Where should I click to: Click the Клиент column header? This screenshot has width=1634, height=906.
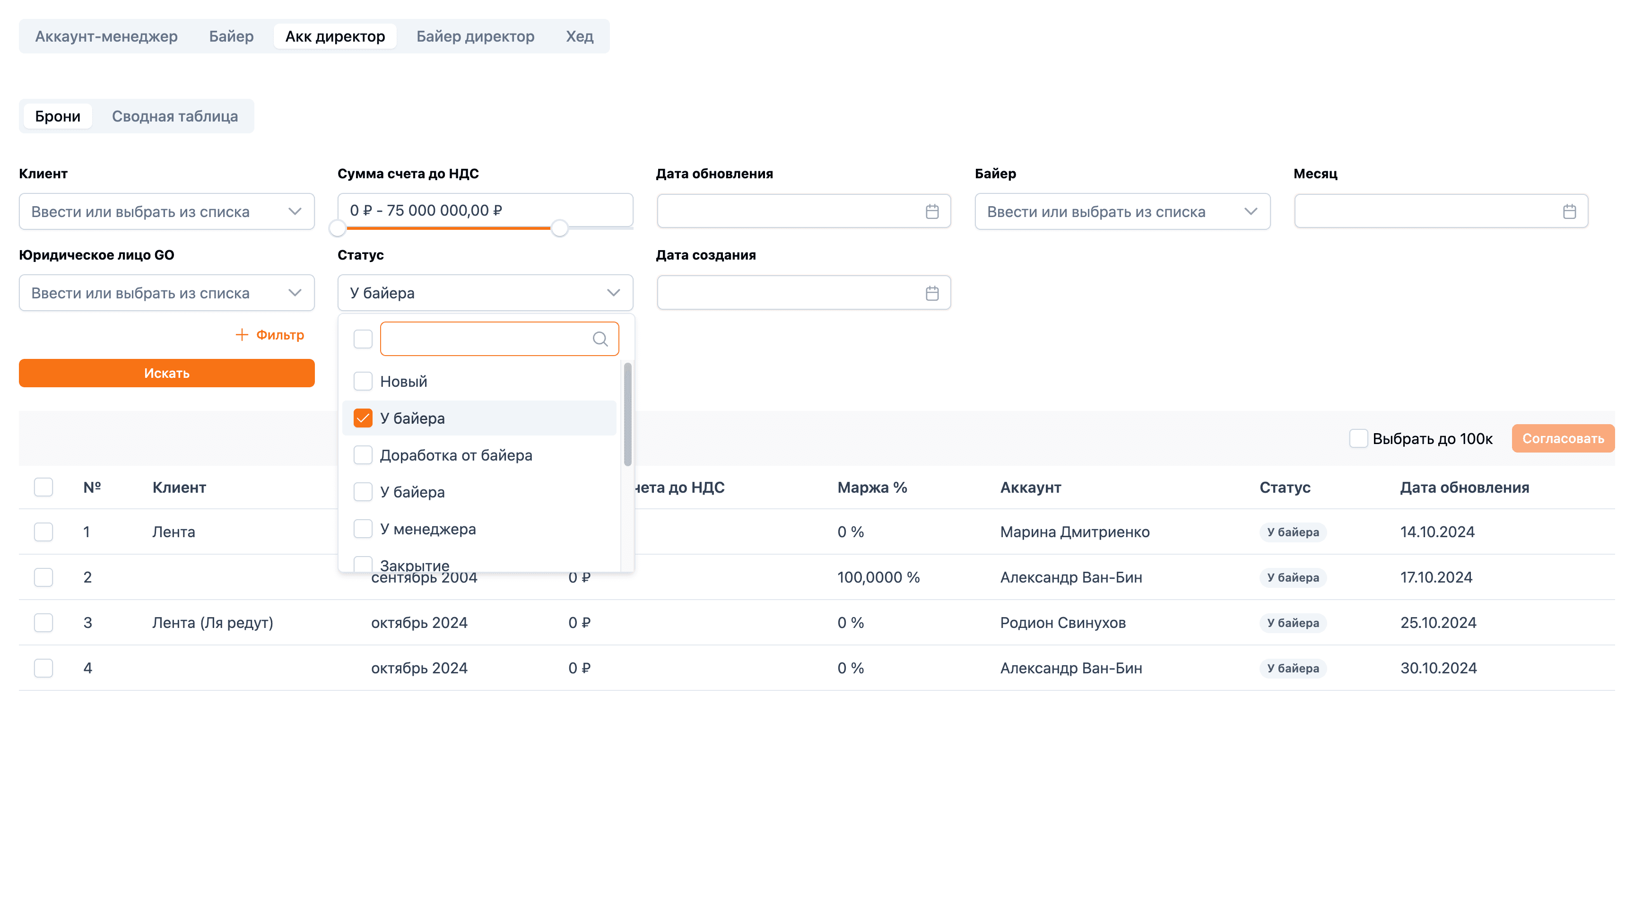click(x=179, y=487)
